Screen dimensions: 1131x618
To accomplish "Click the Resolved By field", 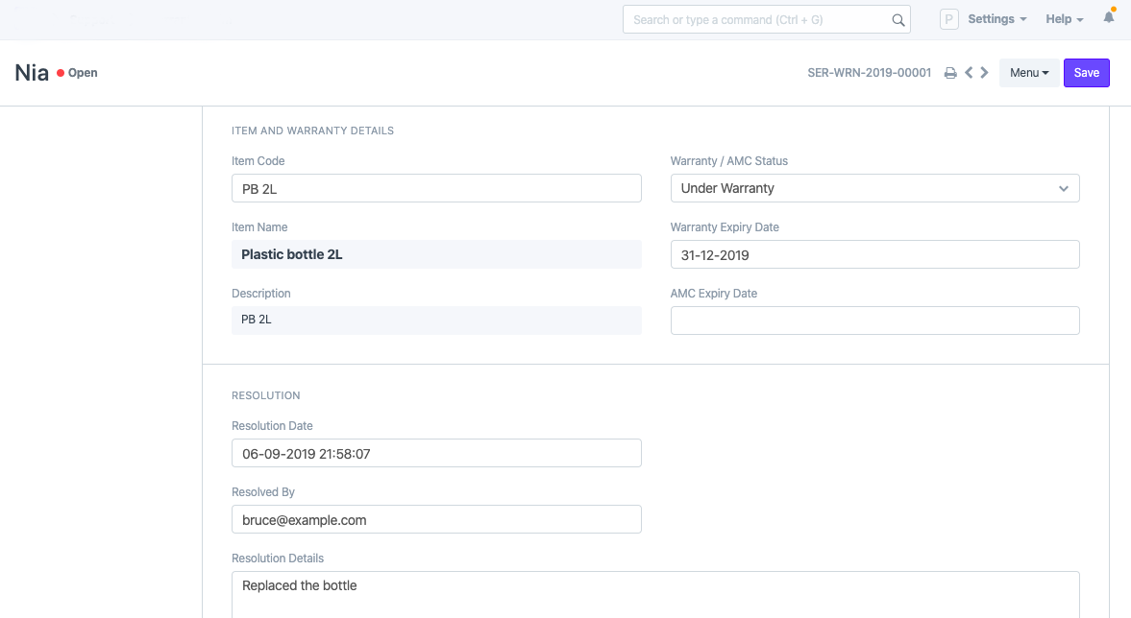I will pyautogui.click(x=436, y=519).
